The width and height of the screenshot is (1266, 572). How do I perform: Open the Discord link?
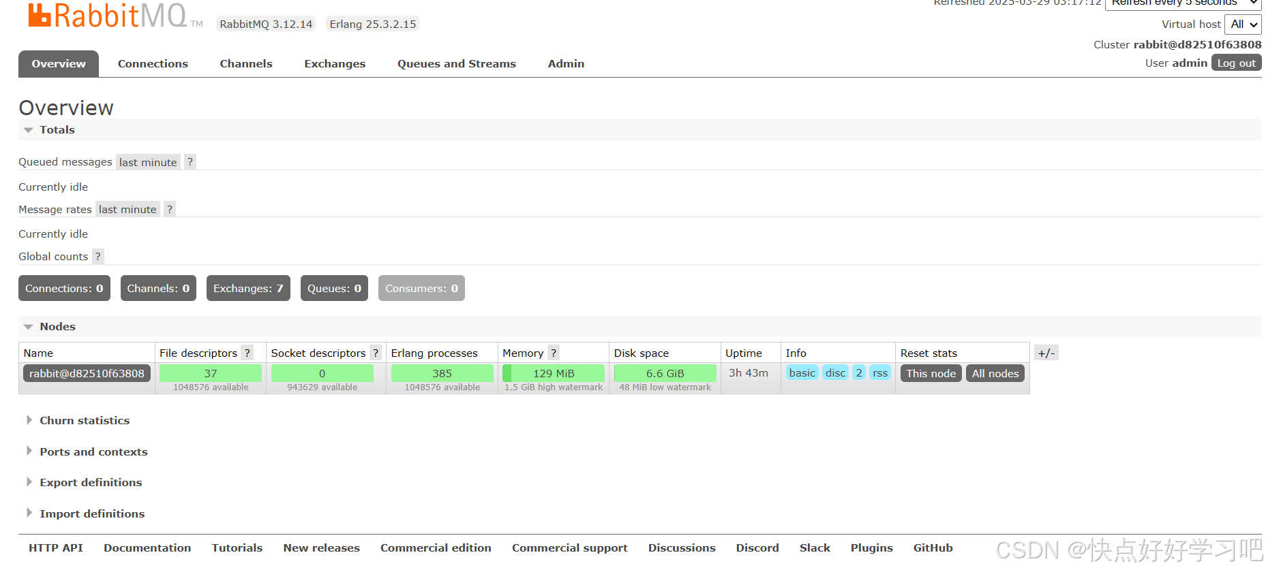[757, 547]
